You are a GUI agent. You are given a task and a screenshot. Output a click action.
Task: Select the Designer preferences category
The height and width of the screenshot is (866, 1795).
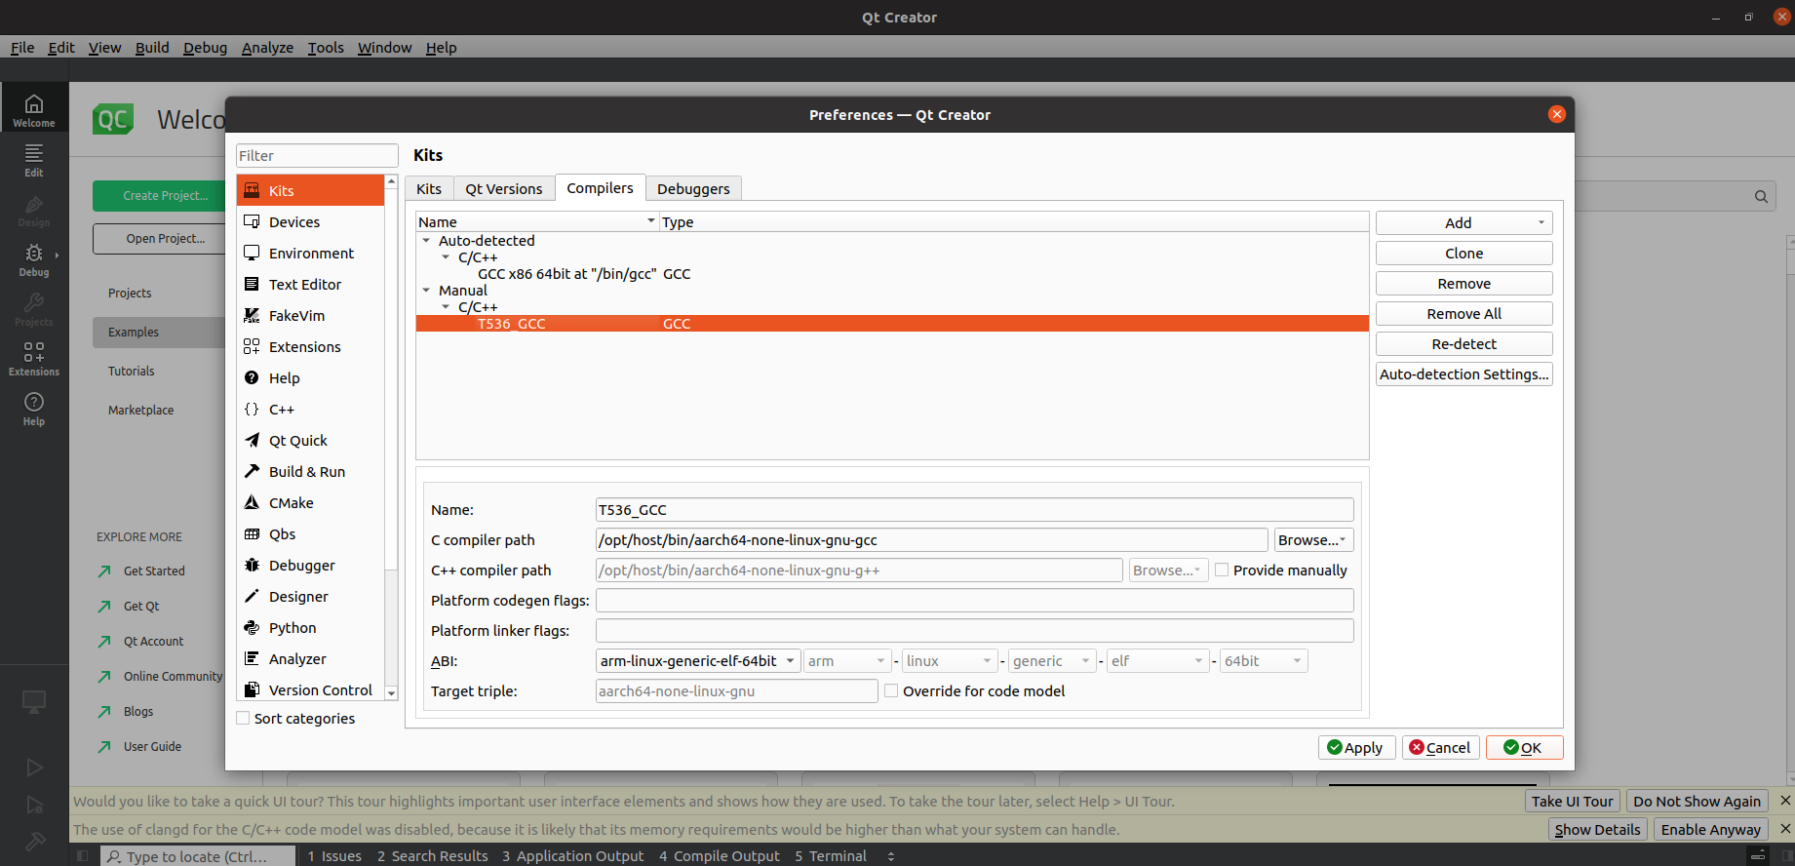(x=298, y=597)
